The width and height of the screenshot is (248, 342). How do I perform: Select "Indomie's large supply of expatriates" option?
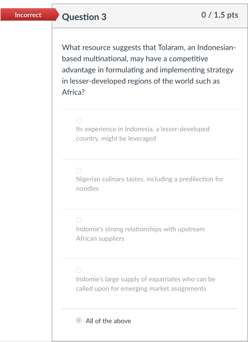[x=78, y=270]
